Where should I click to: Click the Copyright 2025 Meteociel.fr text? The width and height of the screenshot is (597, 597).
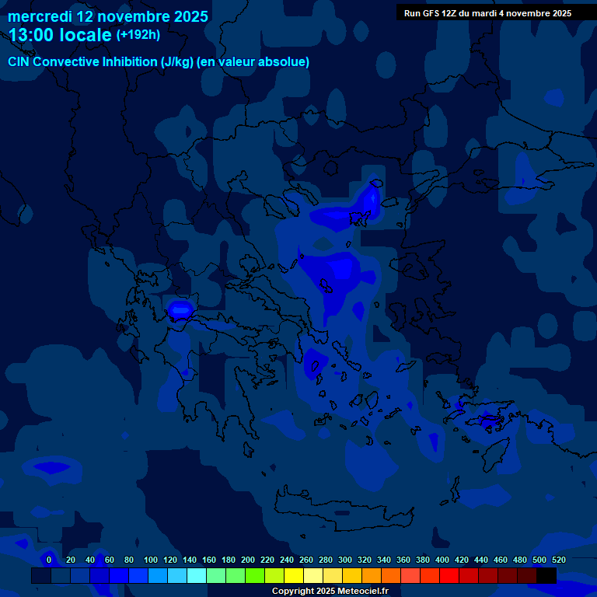tap(330, 592)
